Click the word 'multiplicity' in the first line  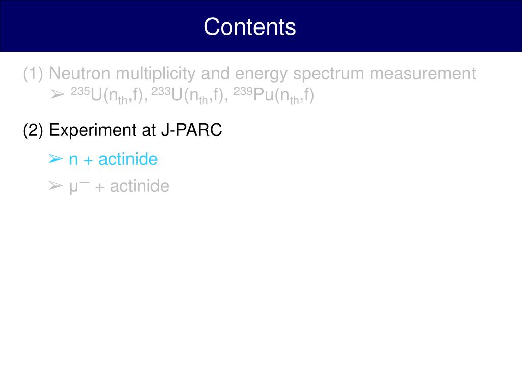(155, 74)
